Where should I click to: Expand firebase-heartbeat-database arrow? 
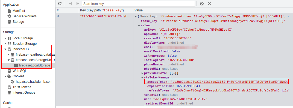click(8, 55)
